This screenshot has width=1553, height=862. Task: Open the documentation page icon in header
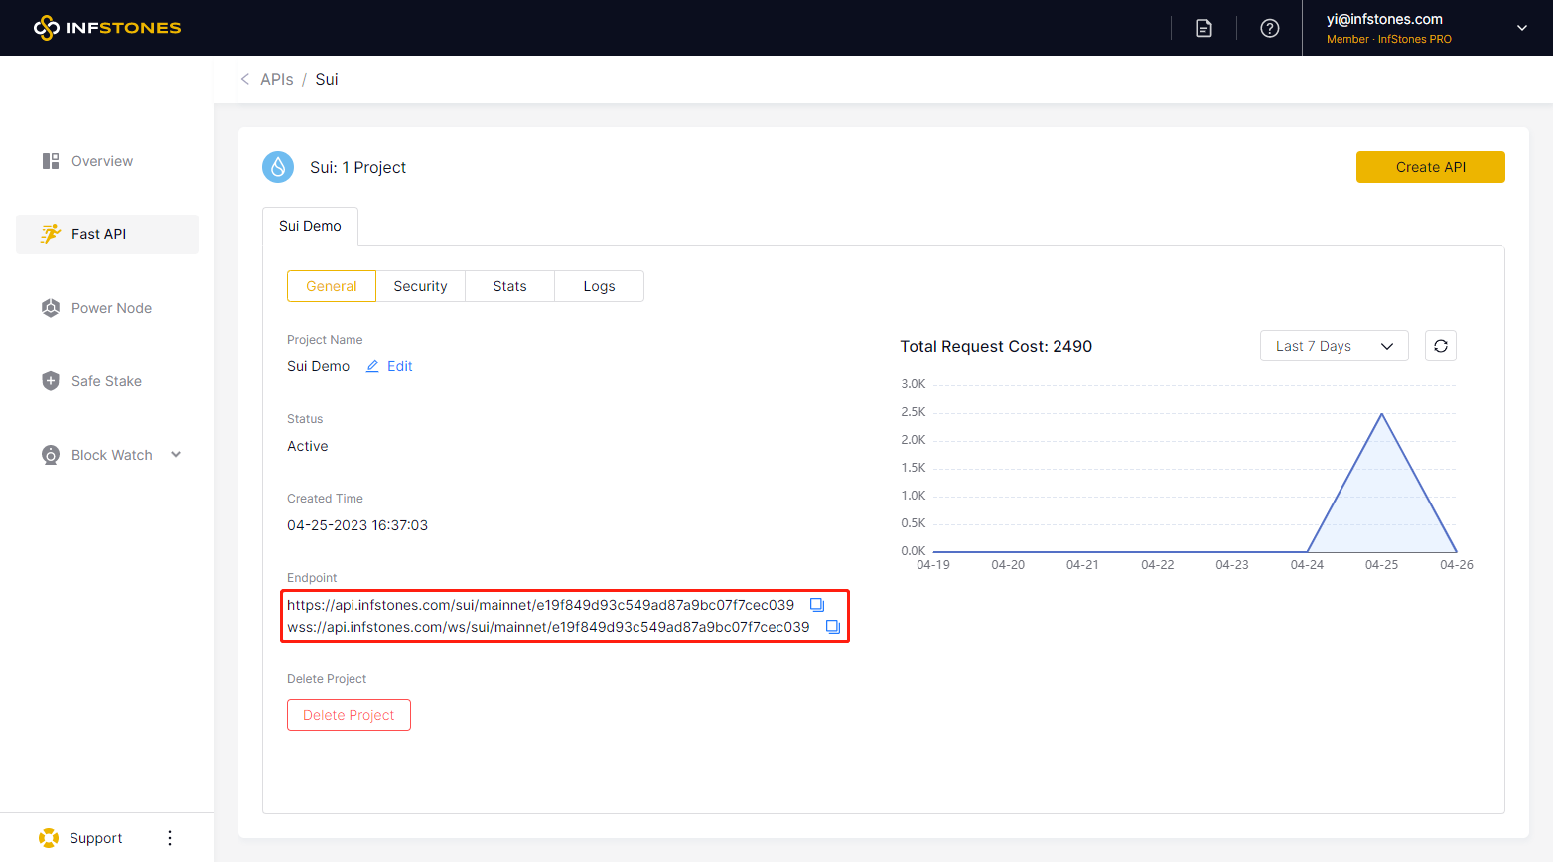(x=1203, y=28)
